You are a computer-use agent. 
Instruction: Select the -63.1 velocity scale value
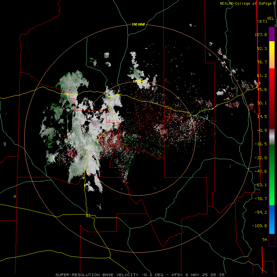[x=261, y=185]
